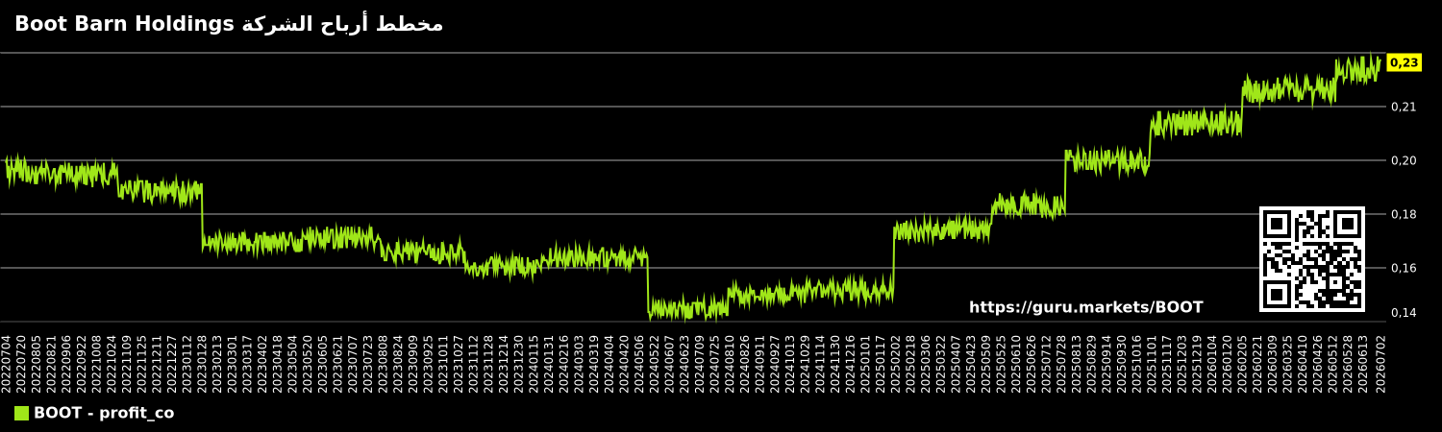Select the 20251101 date on x-axis
This screenshot has width=1442, height=432.
pos(1154,363)
